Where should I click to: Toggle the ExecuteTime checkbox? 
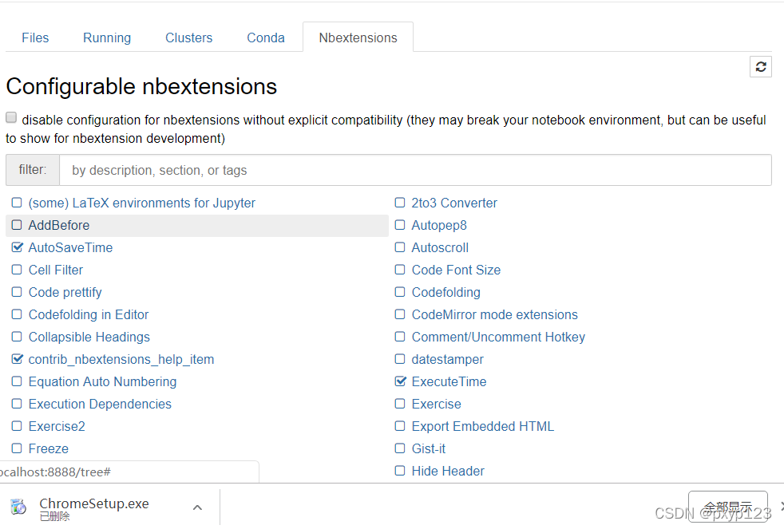point(400,381)
